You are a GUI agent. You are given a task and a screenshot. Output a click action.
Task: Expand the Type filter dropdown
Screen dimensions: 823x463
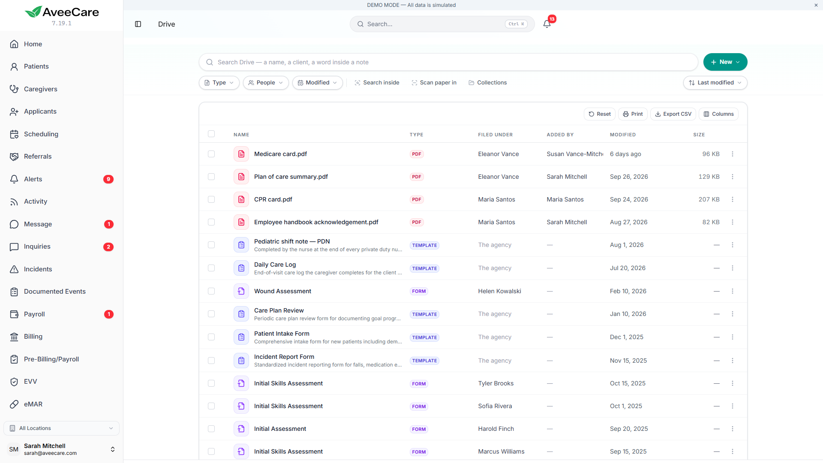point(219,83)
